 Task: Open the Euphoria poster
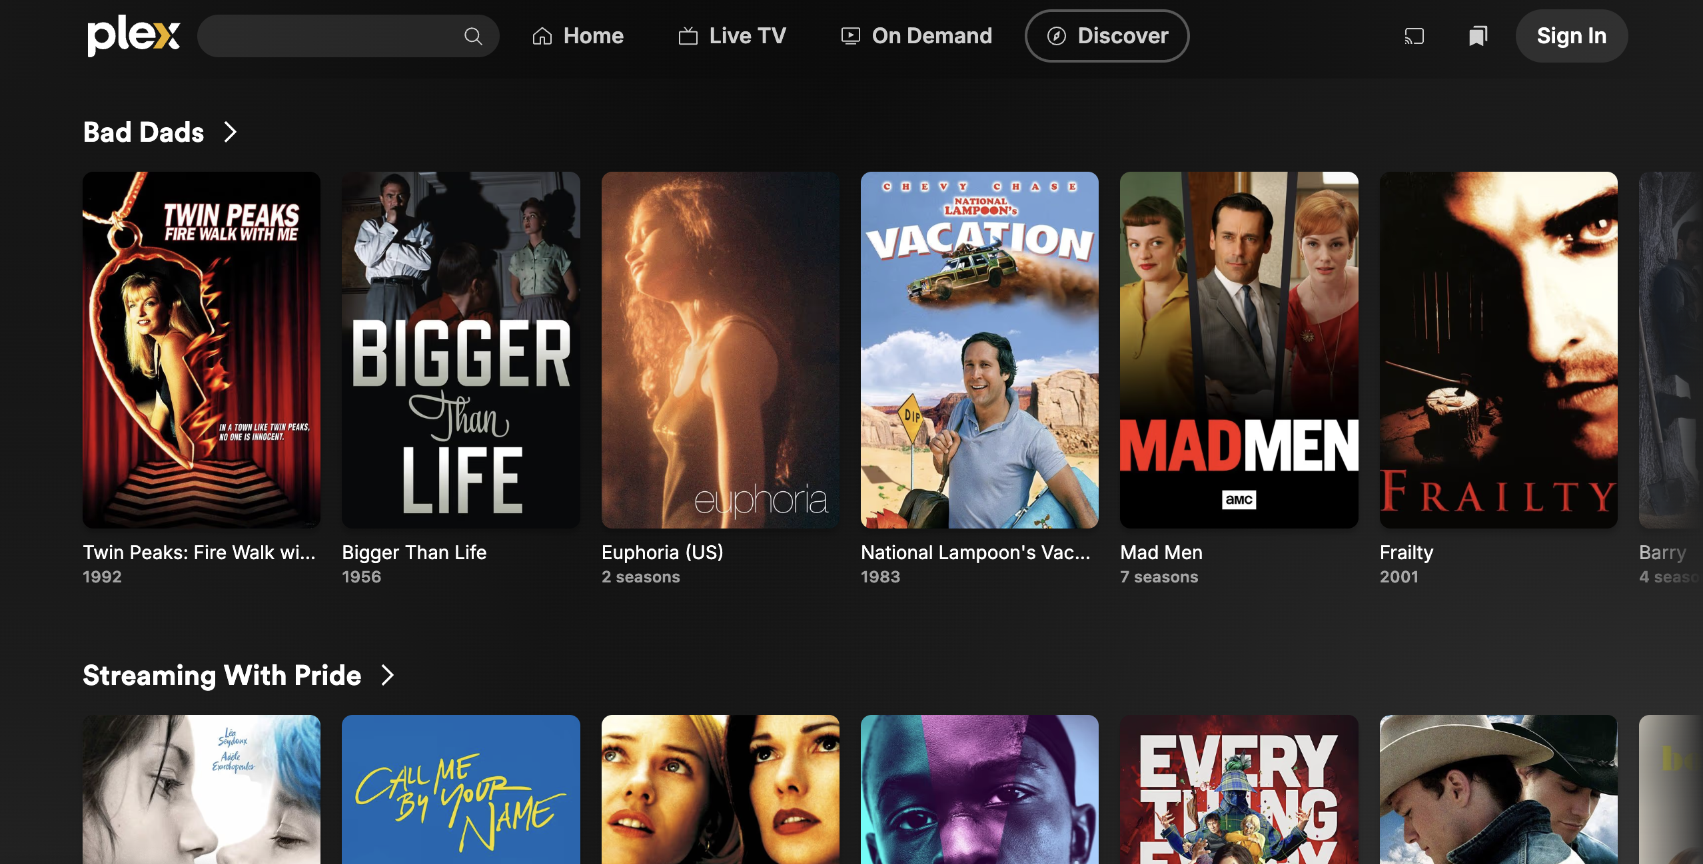720,350
